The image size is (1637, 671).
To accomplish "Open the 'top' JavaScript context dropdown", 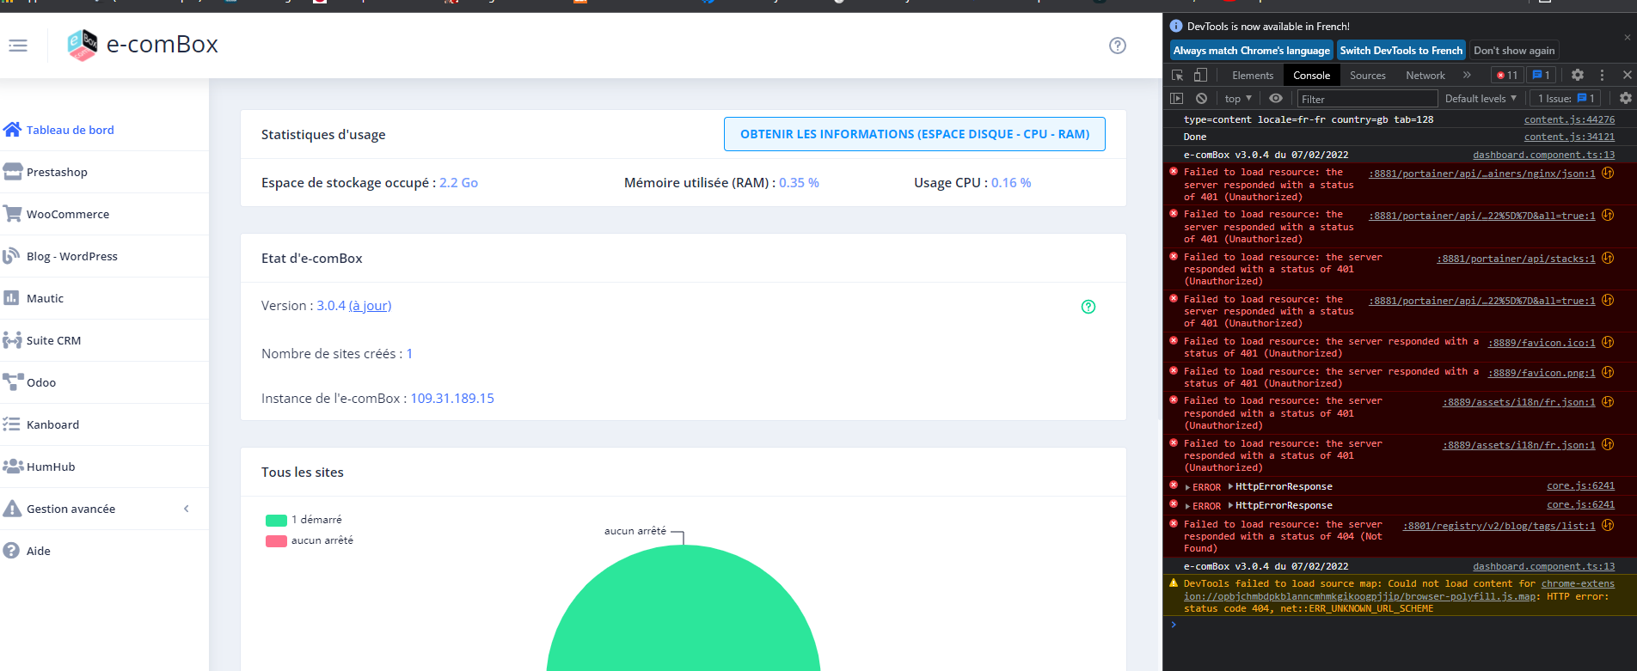I will (x=1238, y=99).
